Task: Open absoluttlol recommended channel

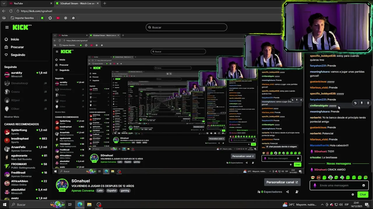Action: click(x=26, y=191)
